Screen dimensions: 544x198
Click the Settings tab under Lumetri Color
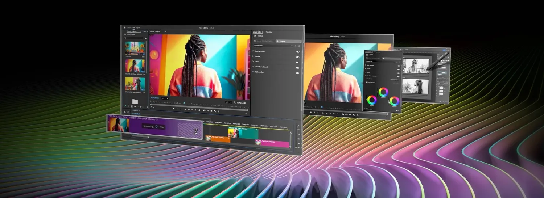tap(261, 36)
